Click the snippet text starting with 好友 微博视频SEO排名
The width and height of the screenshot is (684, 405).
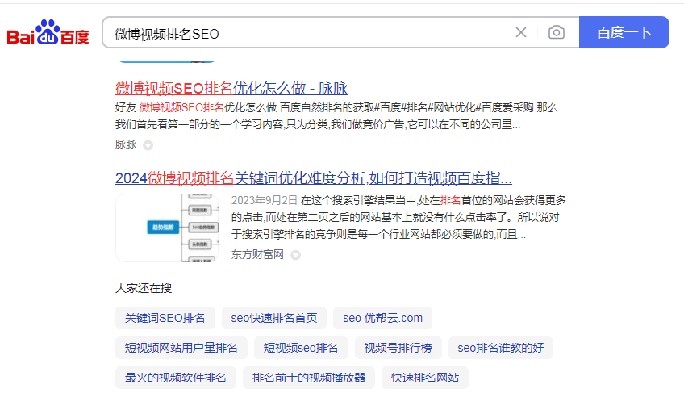point(336,116)
